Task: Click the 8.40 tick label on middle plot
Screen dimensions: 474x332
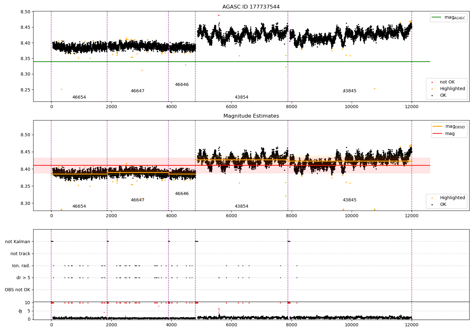Action: (x=25, y=169)
